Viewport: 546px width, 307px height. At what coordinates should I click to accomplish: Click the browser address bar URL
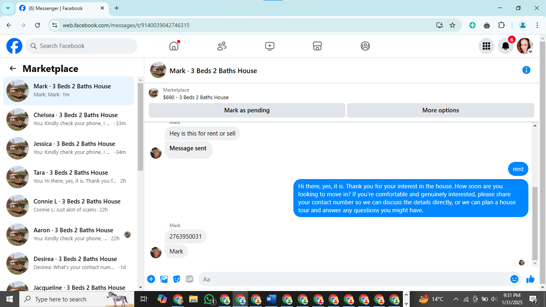tap(126, 25)
